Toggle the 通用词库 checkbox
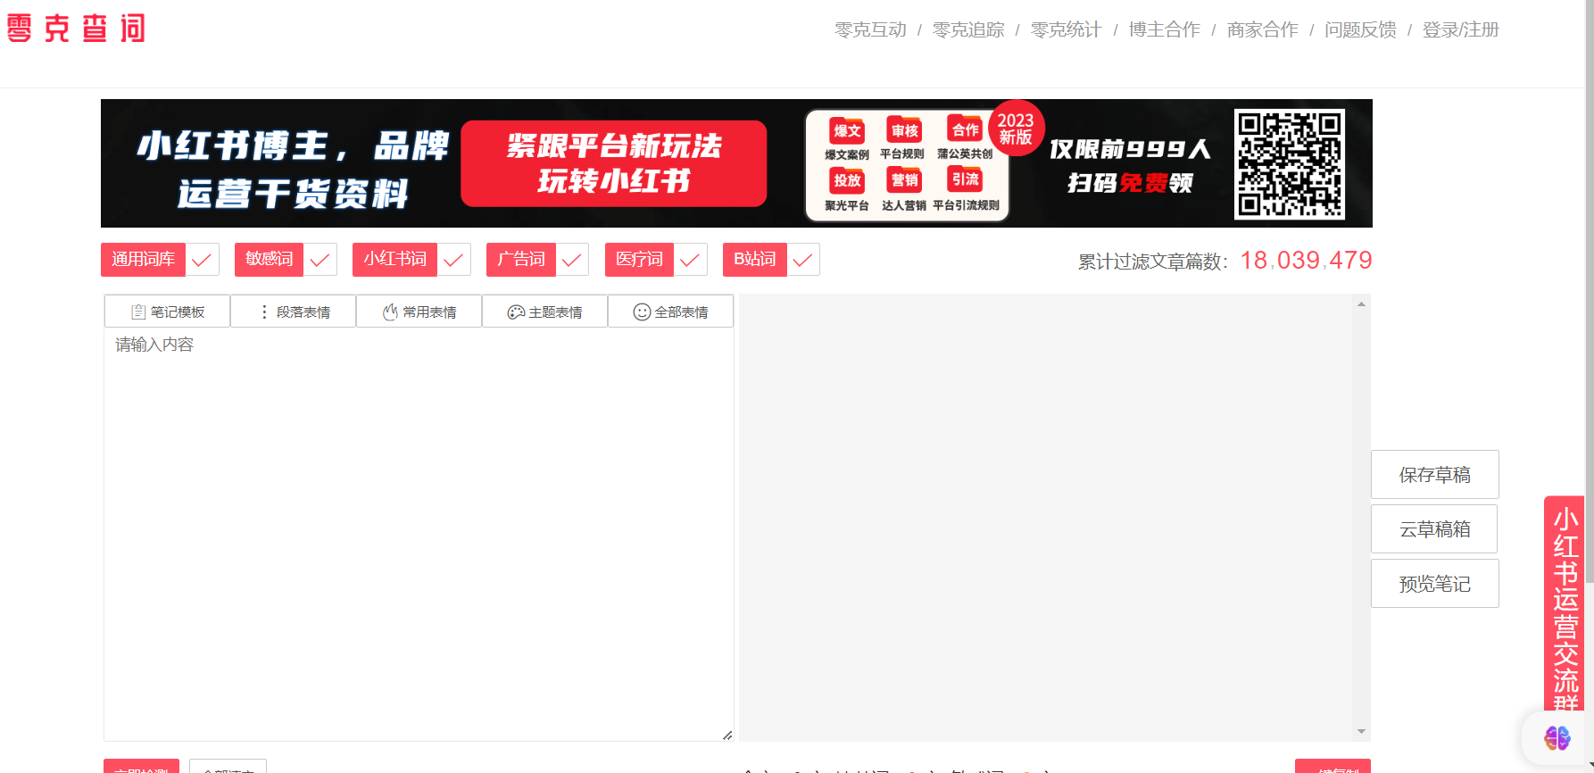 [x=202, y=260]
